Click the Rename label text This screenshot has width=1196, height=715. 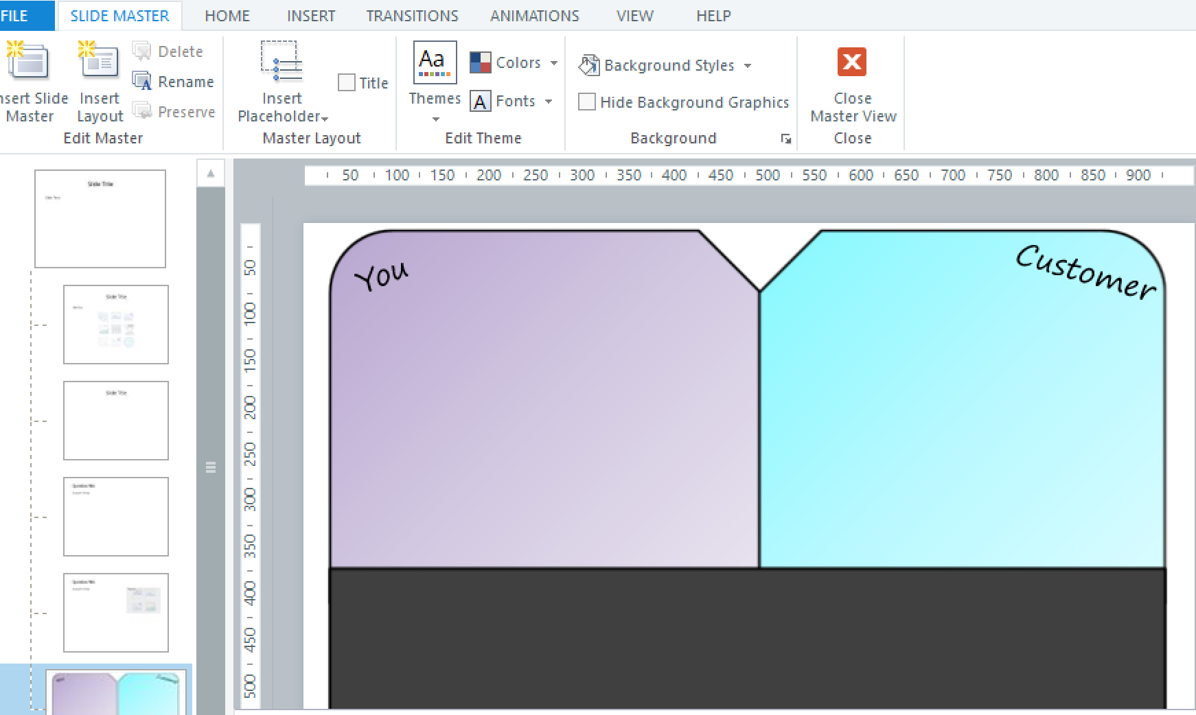click(186, 82)
